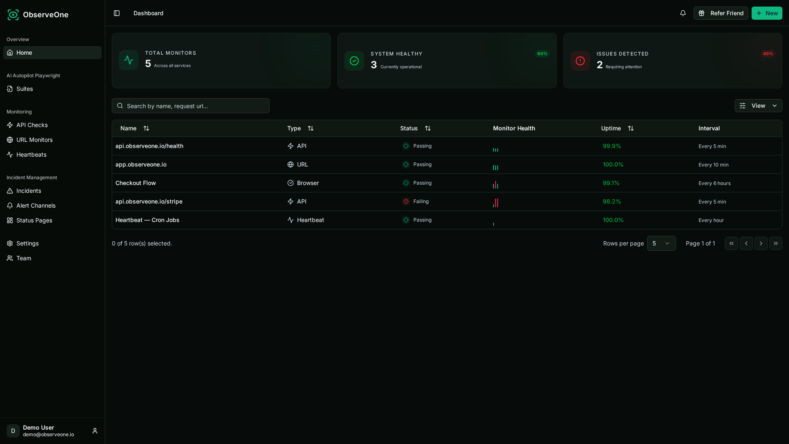
Task: Open URL Monitors in the sidebar
Action: coord(52,140)
